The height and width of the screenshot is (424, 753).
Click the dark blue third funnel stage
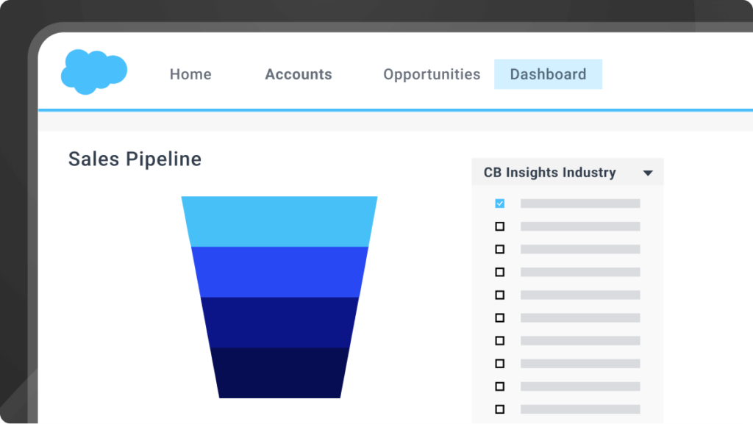(279, 322)
